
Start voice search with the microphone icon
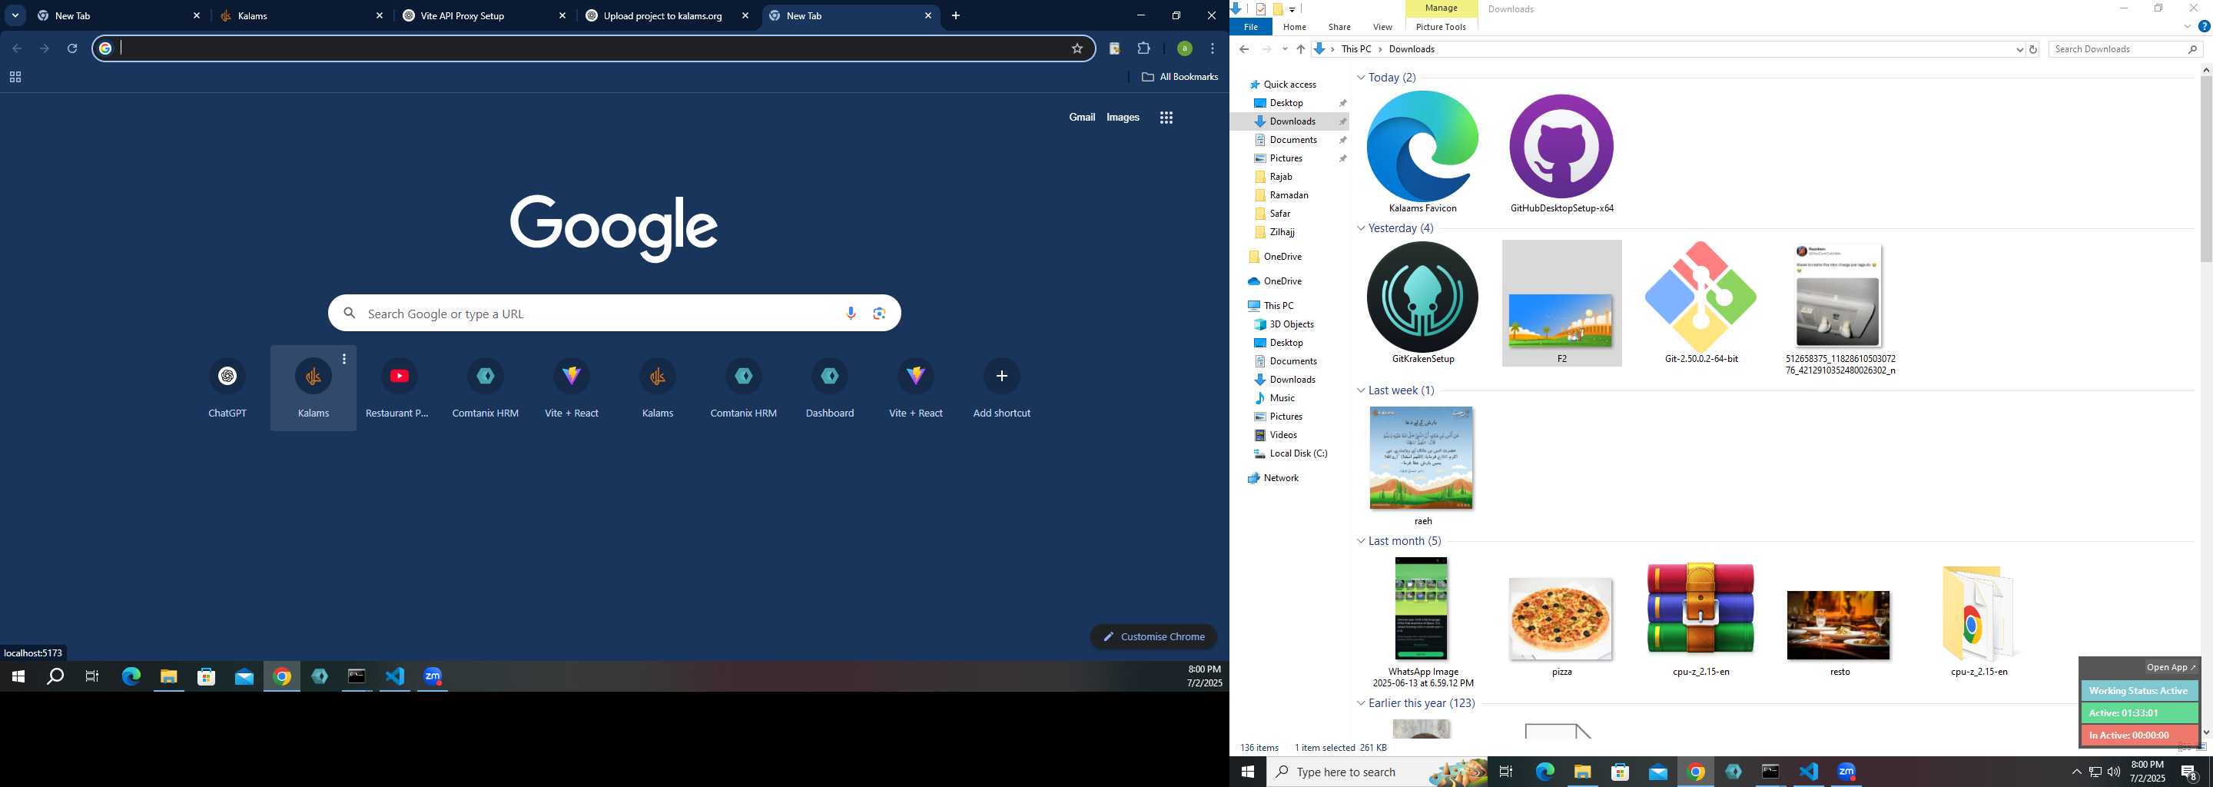tap(851, 314)
